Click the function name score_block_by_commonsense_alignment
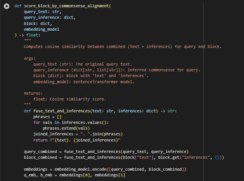 (x=67, y=6)
